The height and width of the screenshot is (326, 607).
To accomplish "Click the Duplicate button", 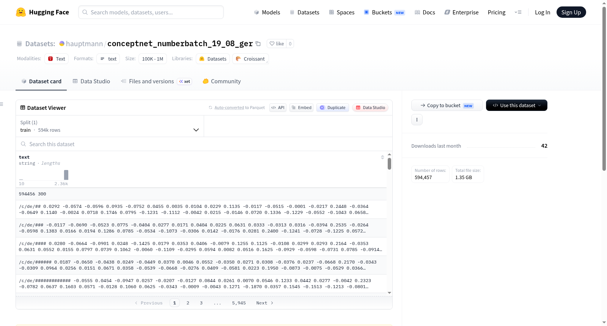I will pos(333,108).
